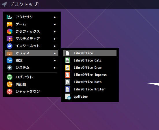Screen dimensions: 159x130
Task: Click the blank LibreOffice document icon
Action: click(x=68, y=53)
